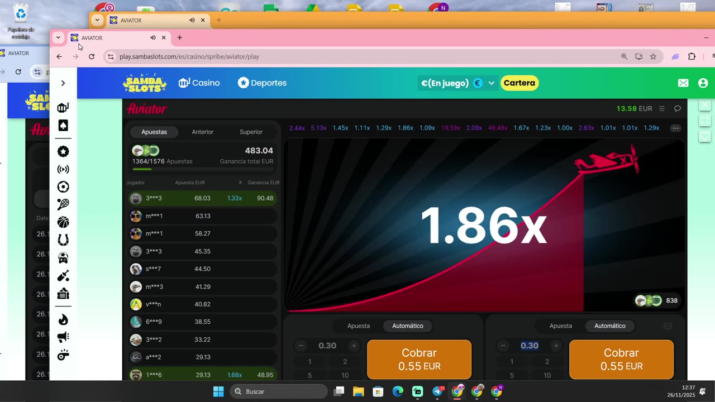
Task: Open browser extensions puzzle icon
Action: (x=692, y=56)
